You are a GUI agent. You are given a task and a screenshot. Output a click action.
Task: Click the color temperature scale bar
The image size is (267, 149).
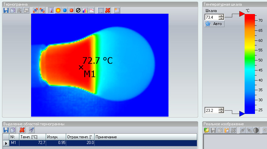pyautogui.click(x=250, y=64)
